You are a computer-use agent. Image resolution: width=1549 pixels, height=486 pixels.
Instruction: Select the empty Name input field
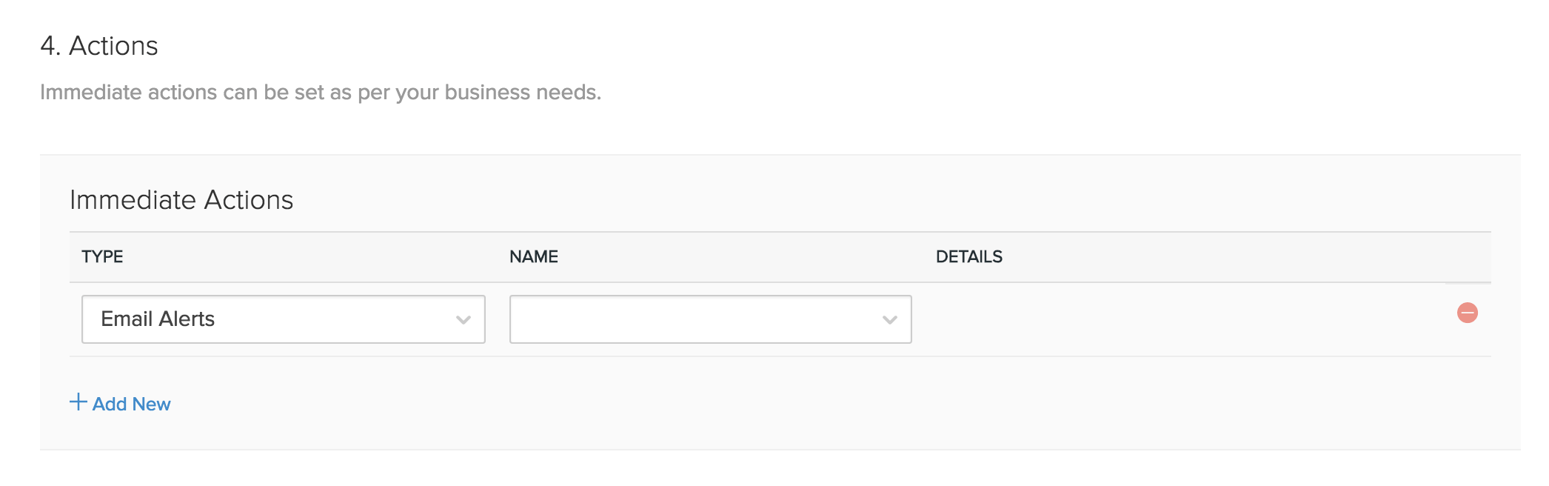pyautogui.click(x=709, y=319)
